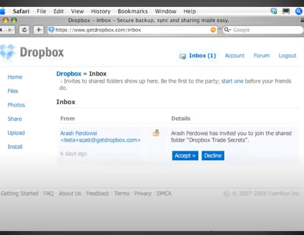Open the About Us footer link
304x235 pixels.
(x=70, y=193)
